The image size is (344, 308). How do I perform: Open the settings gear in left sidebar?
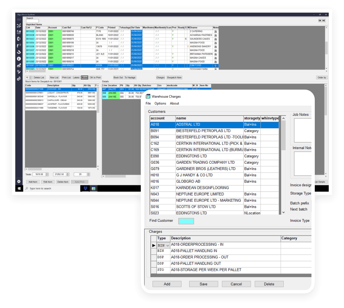pyautogui.click(x=19, y=182)
